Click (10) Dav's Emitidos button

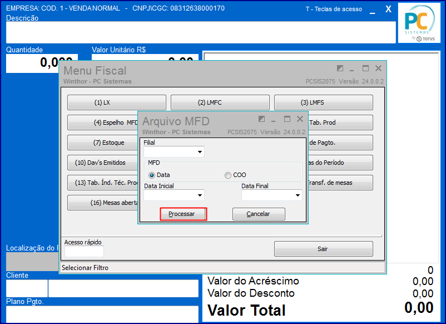point(103,163)
